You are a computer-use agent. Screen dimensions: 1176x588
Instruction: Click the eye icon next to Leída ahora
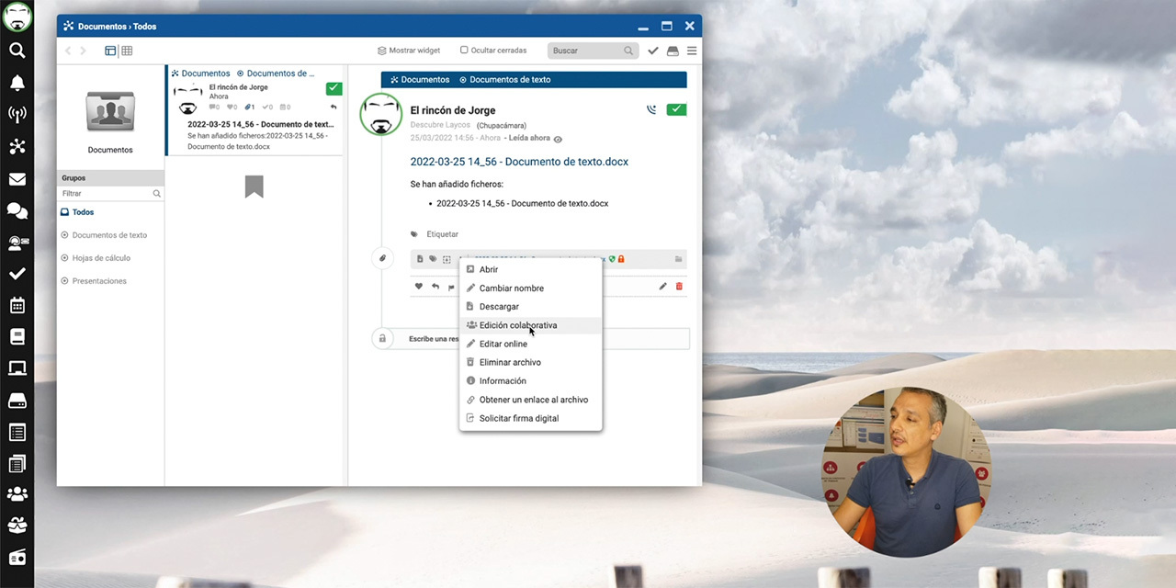tap(558, 139)
